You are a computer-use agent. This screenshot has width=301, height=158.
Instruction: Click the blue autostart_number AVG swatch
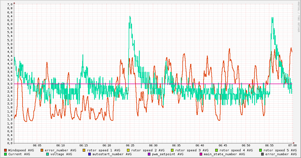[89, 154]
